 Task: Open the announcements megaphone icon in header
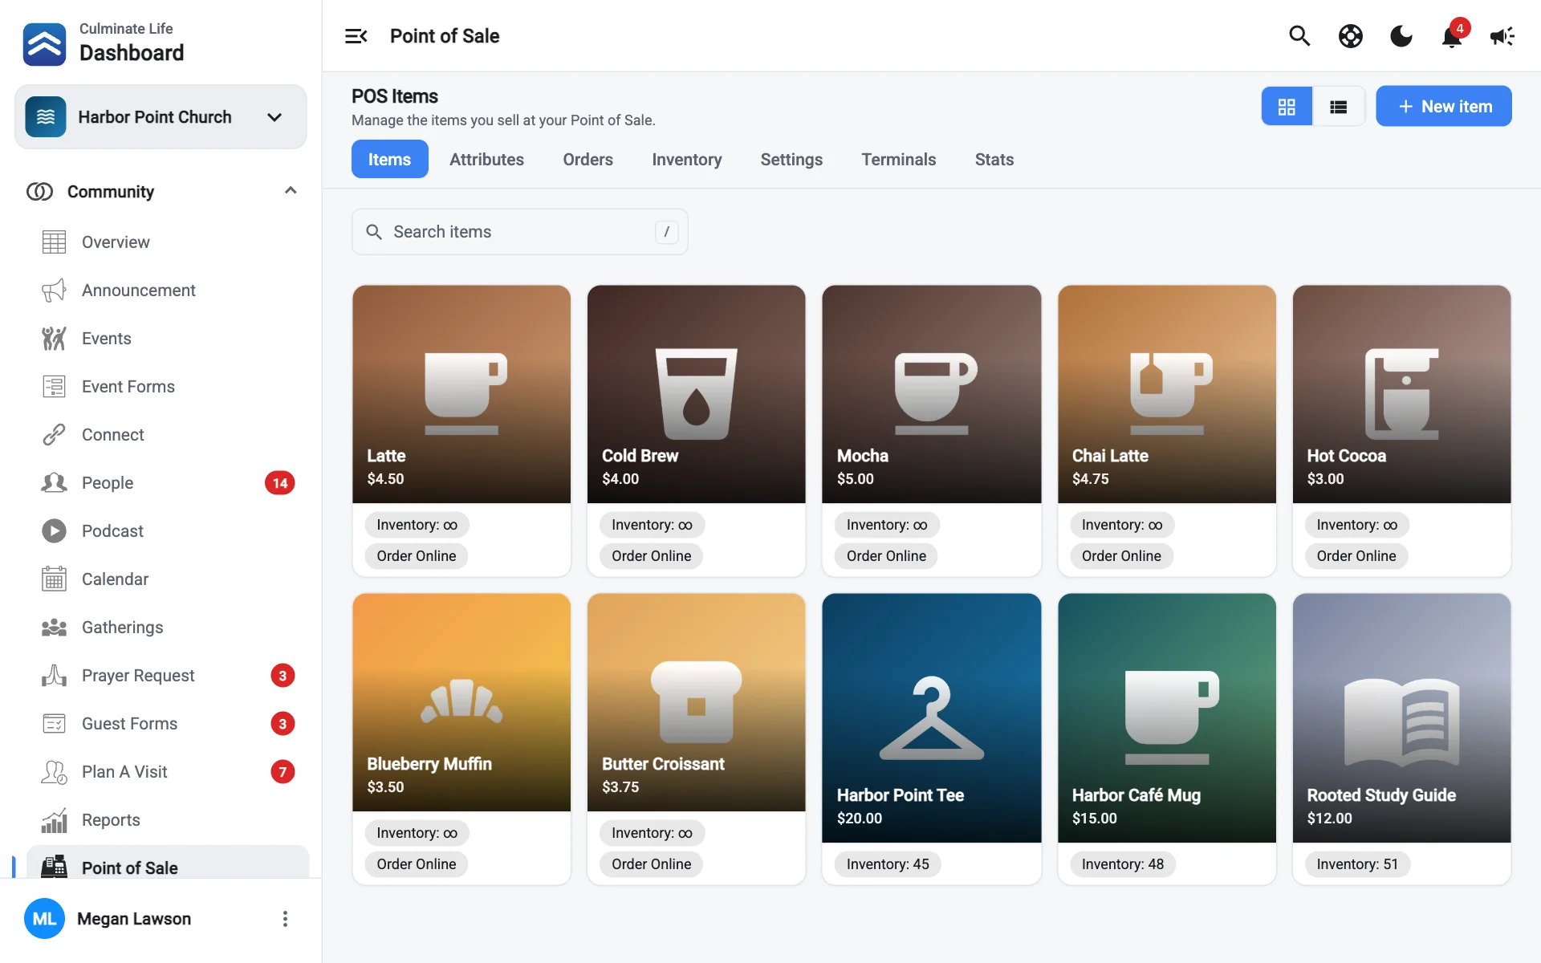click(x=1502, y=36)
